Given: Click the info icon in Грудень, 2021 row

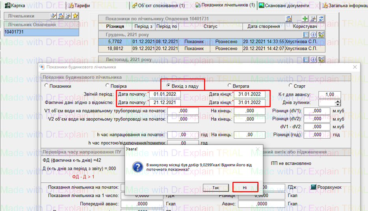Looking at the screenshot, I should [x=314, y=34].
